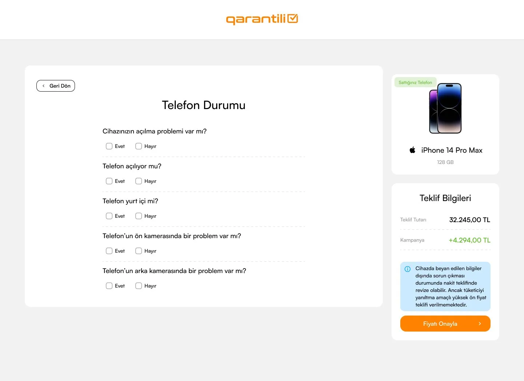The width and height of the screenshot is (524, 381).
Task: Click the arka kamerasında problem question text
Action: point(174,271)
